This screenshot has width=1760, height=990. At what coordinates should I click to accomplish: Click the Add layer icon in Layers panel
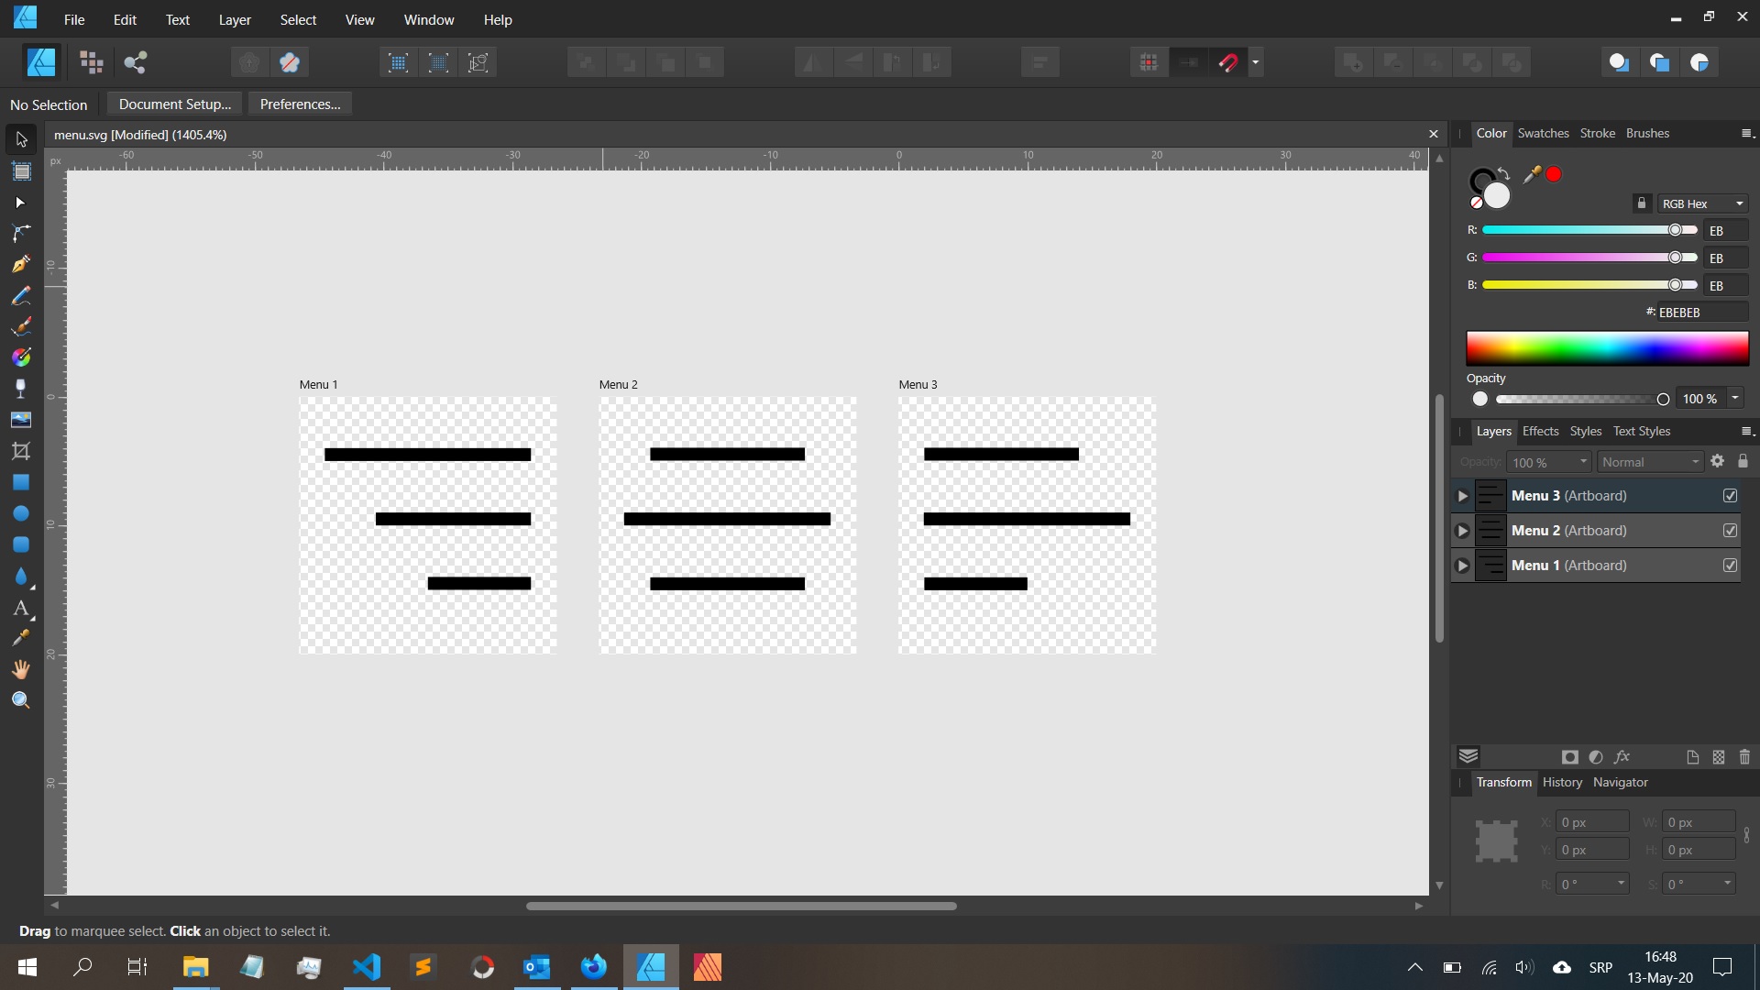point(1692,757)
